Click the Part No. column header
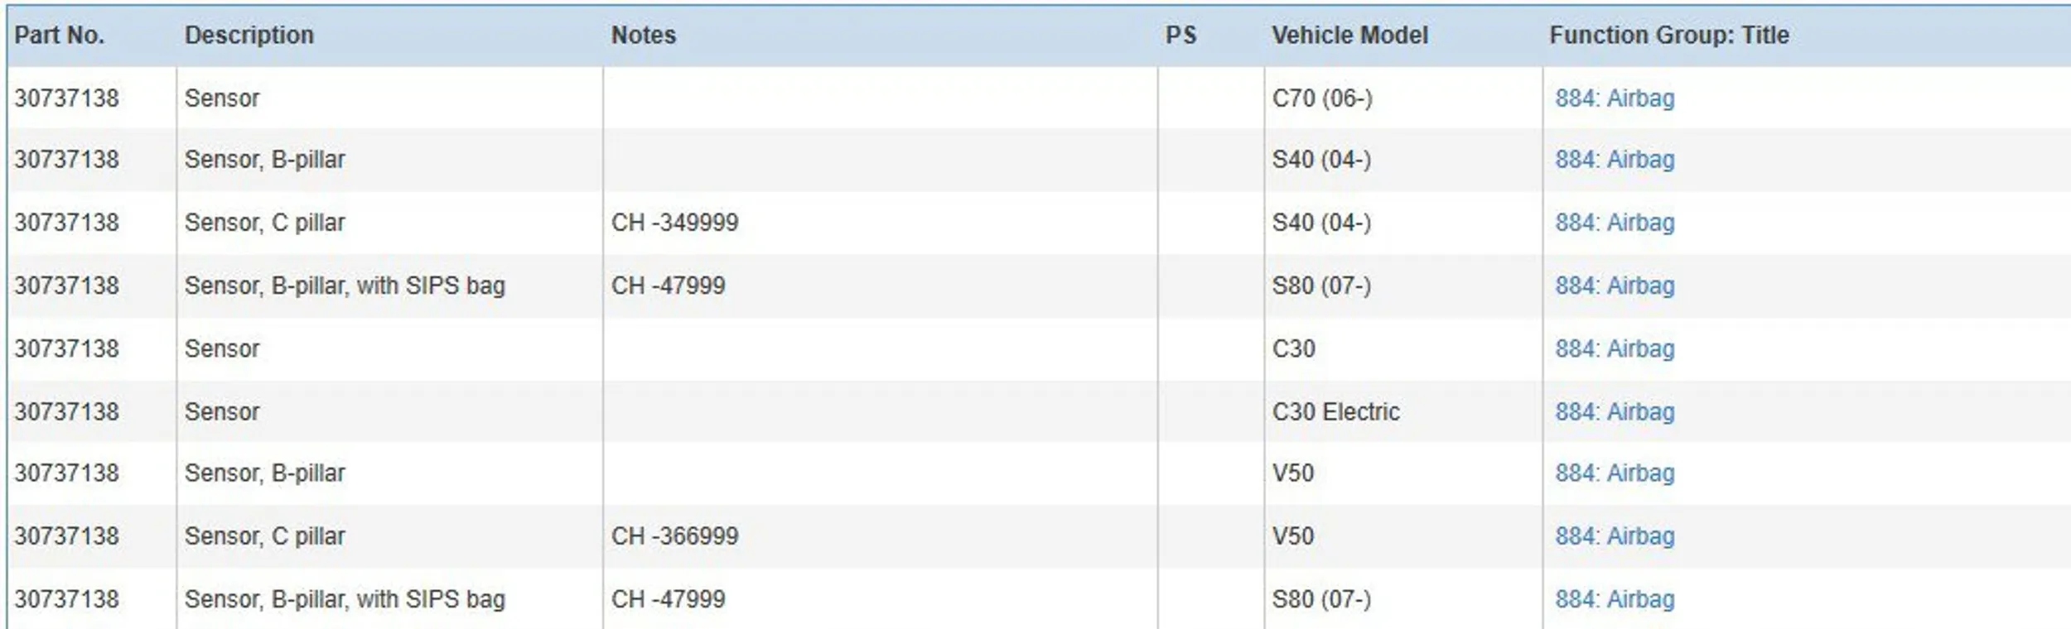Image resolution: width=2071 pixels, height=629 pixels. (x=60, y=36)
